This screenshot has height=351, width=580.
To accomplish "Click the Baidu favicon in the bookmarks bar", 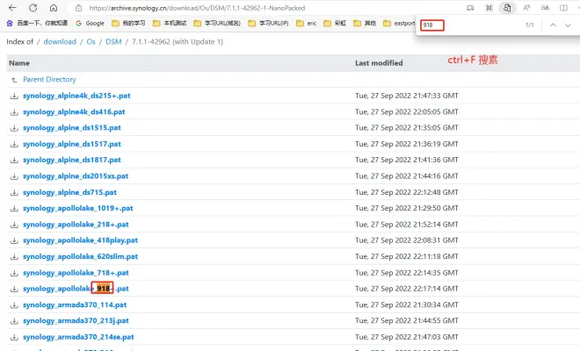I will (10, 23).
